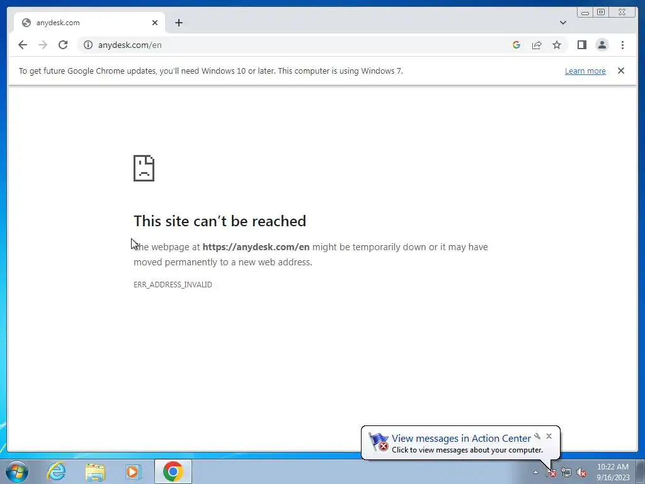645x484 pixels.
Task: Open Action Center balloon wrench settings
Action: pyautogui.click(x=537, y=436)
